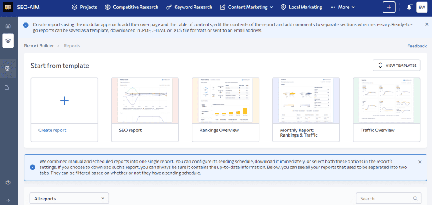Open the All reports filter dropdown
Screen dimensions: 432x205
69,198
